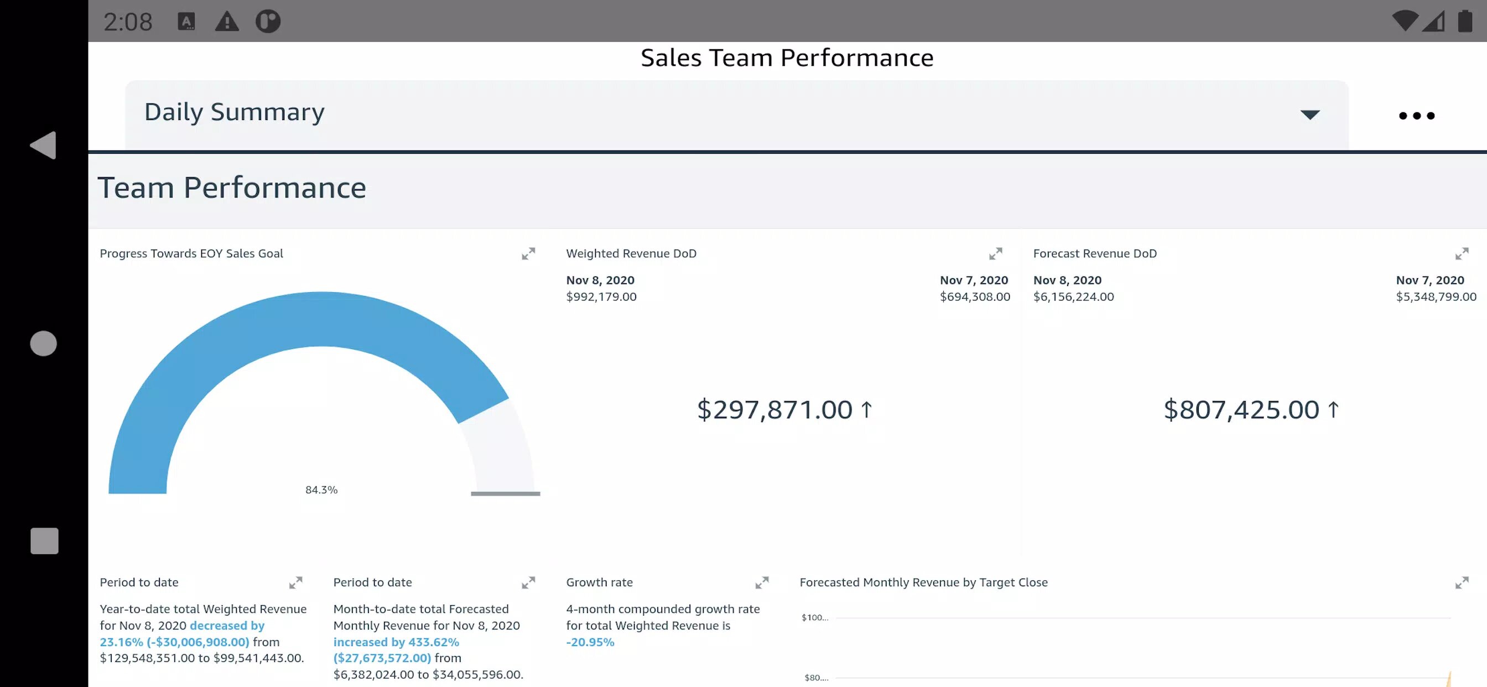The width and height of the screenshot is (1487, 687).
Task: Expand the Year-to-date Weighted Revenue period card
Action: point(295,582)
